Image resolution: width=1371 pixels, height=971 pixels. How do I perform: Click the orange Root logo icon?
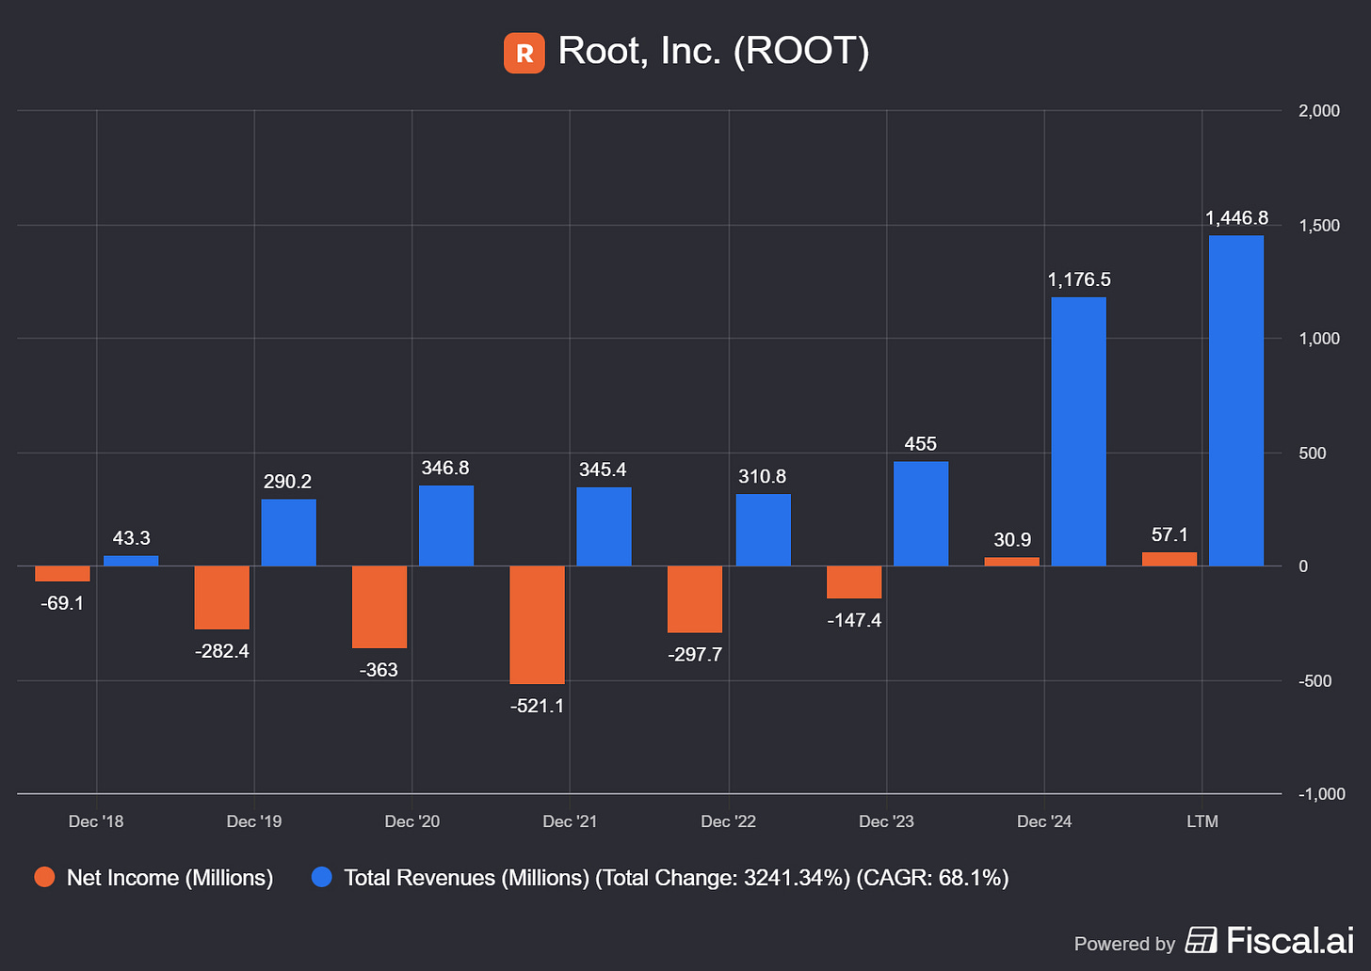[524, 53]
